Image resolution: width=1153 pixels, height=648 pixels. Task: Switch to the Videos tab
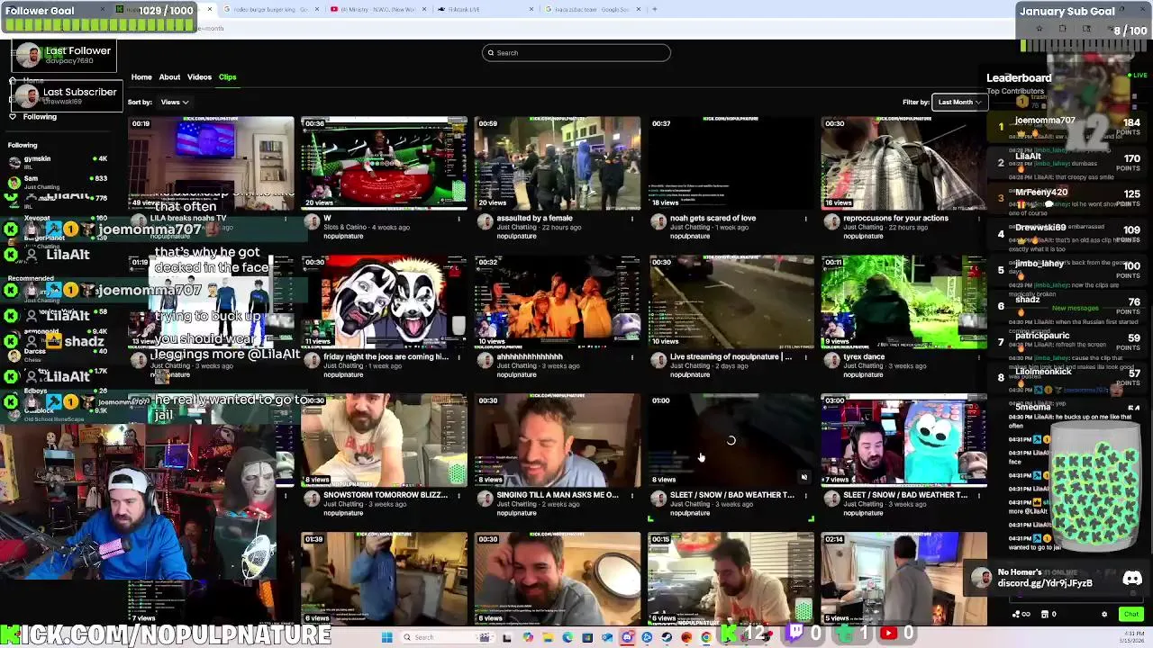point(199,77)
